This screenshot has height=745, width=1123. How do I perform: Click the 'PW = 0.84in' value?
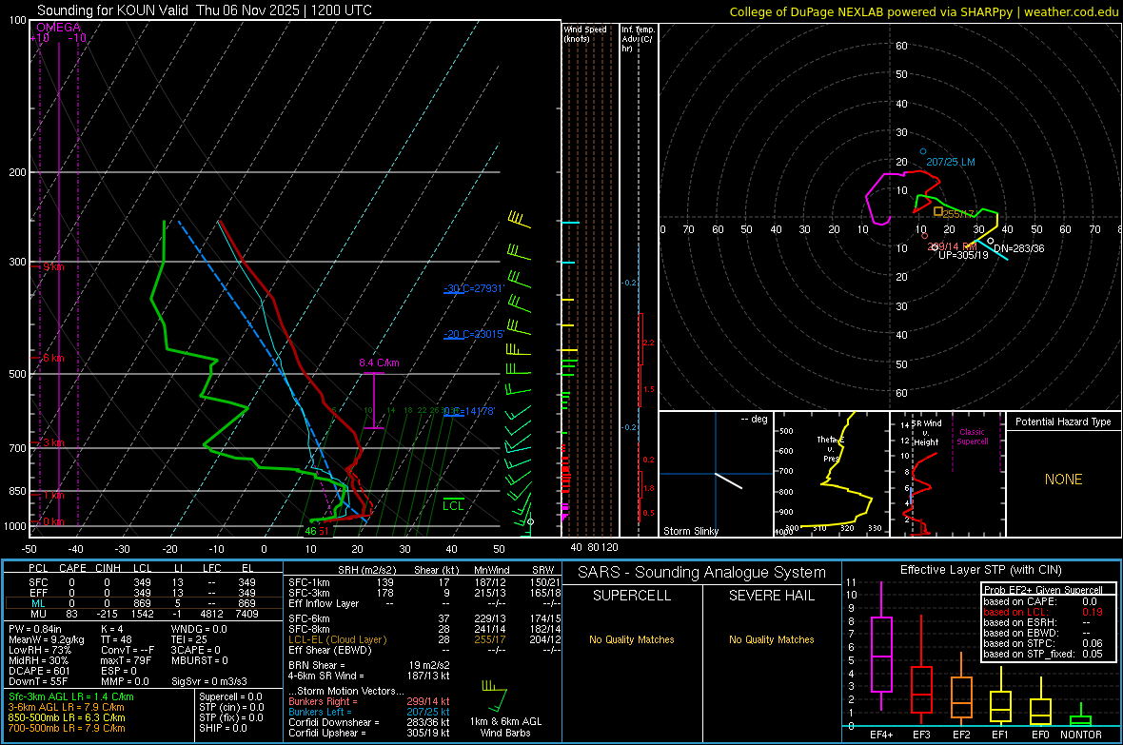(x=34, y=629)
